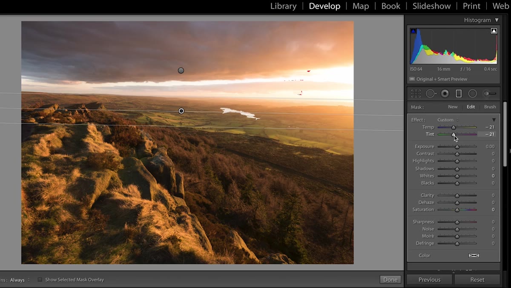Enable Show Selected Mask Overlay checkbox
The height and width of the screenshot is (288, 511).
(40, 280)
